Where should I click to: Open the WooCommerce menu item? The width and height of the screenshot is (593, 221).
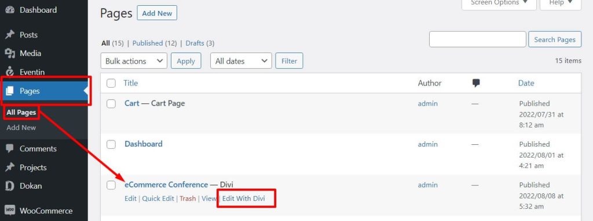coord(46,211)
